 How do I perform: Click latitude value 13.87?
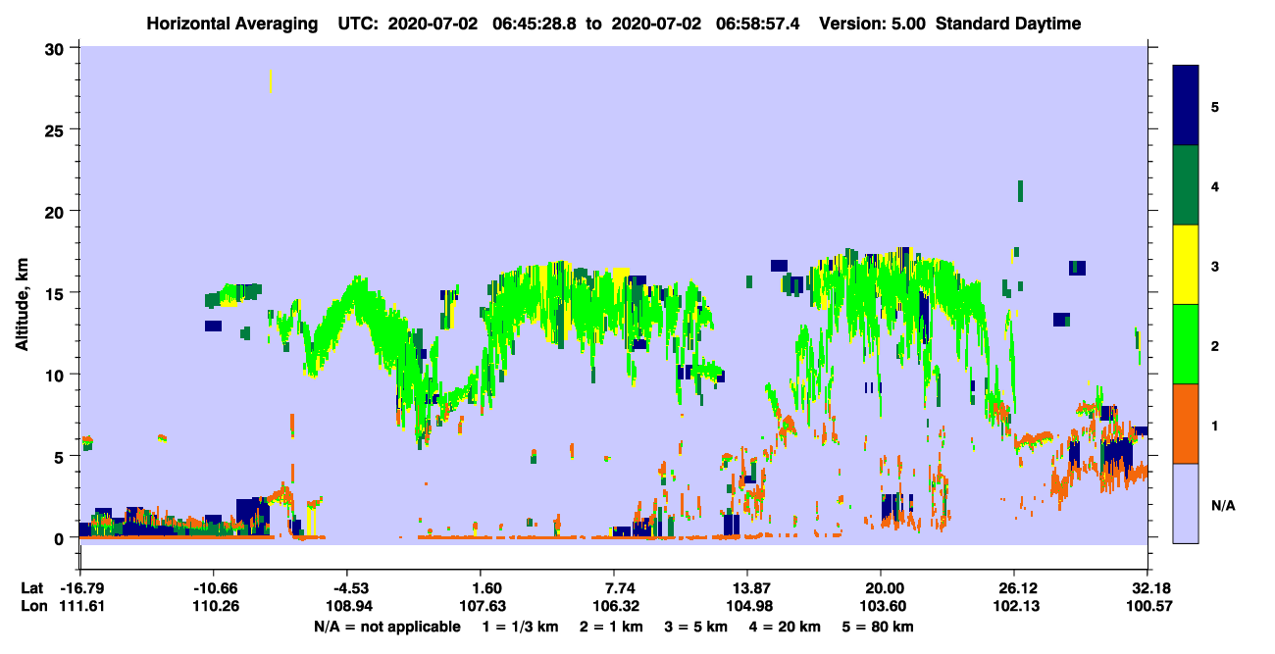[747, 588]
